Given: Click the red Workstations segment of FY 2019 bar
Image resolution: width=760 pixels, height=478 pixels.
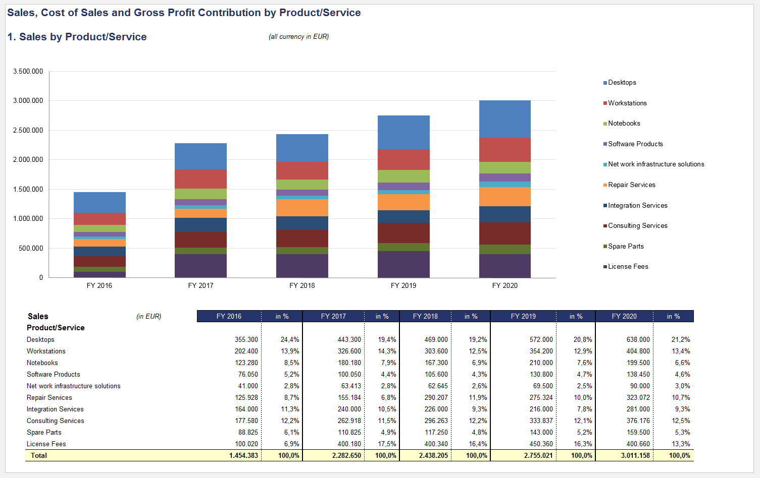Looking at the screenshot, I should click(x=403, y=159).
